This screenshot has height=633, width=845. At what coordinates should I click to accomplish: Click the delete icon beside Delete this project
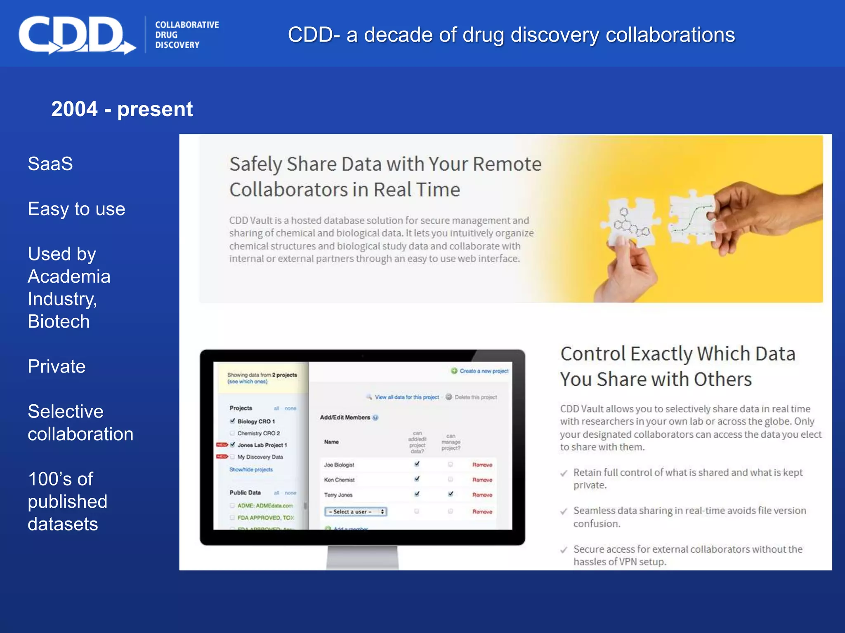448,397
